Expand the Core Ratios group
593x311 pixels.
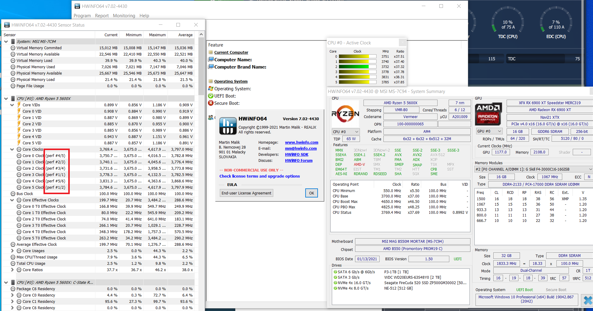click(12, 270)
